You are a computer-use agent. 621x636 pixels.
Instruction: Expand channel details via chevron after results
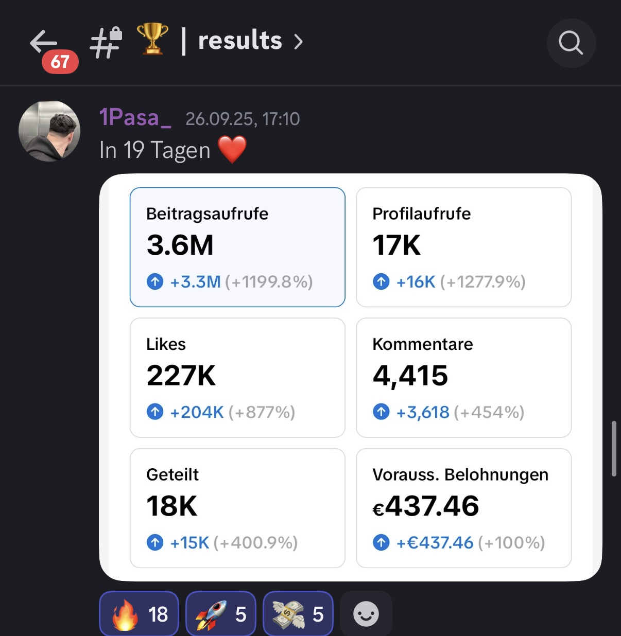tap(298, 42)
